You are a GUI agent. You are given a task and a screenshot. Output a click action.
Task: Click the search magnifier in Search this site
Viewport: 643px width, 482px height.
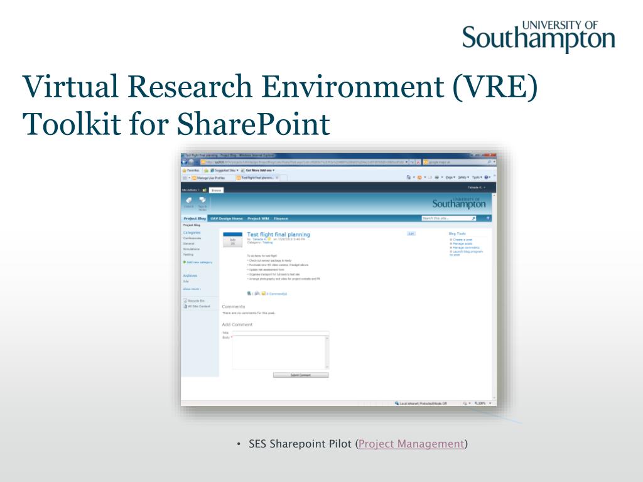coord(473,218)
